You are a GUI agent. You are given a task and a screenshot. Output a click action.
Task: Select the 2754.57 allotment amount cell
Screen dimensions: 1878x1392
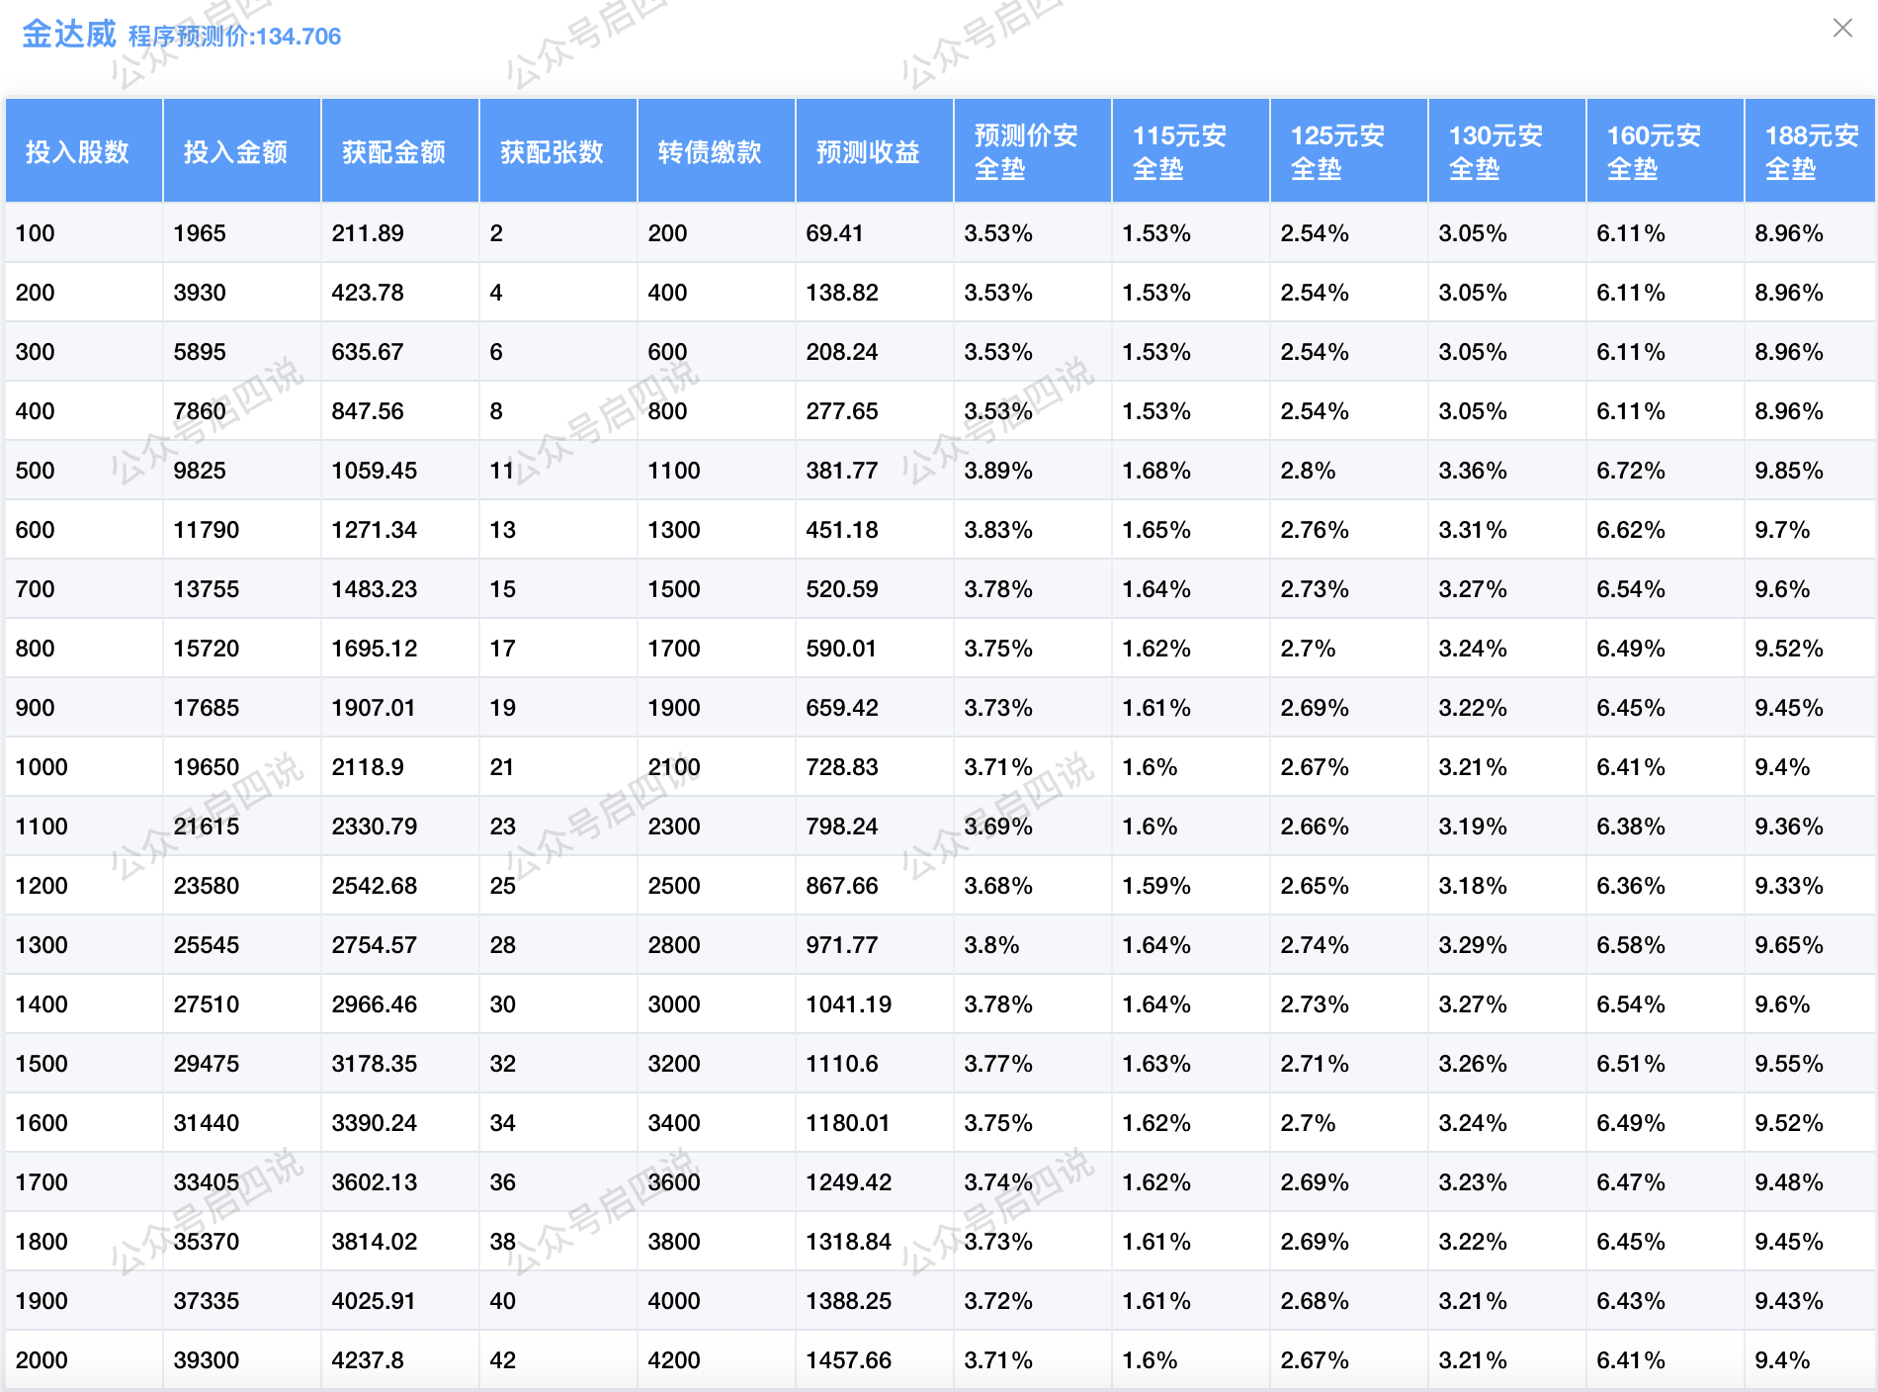tap(374, 945)
